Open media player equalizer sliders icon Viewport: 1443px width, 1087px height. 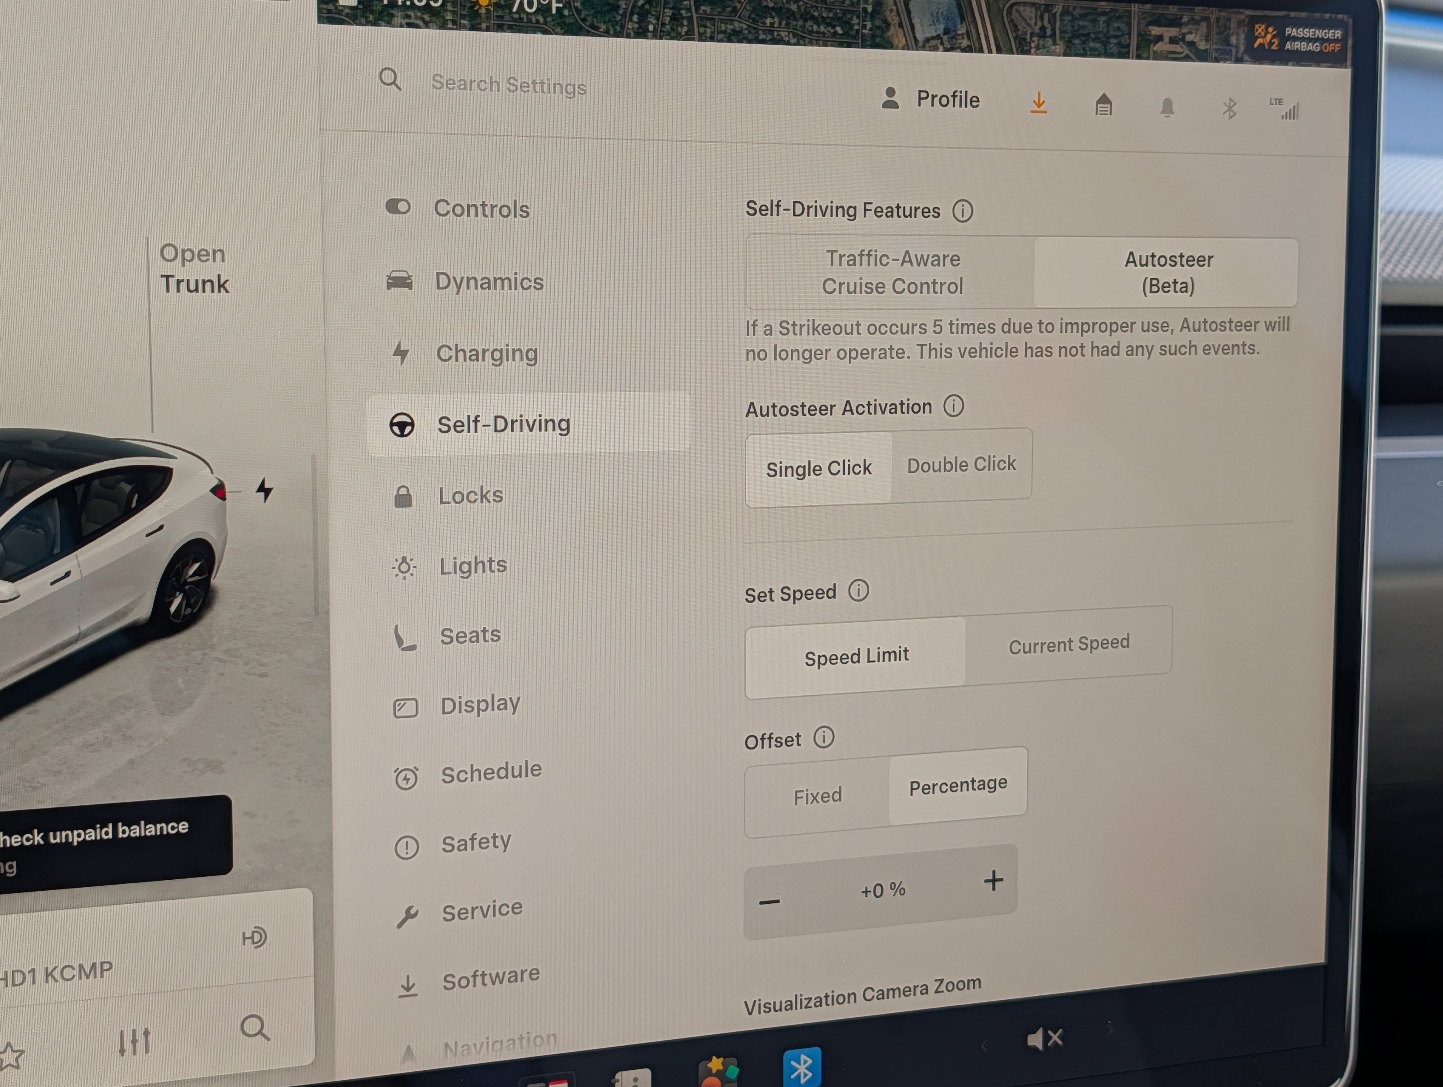[x=134, y=1042]
